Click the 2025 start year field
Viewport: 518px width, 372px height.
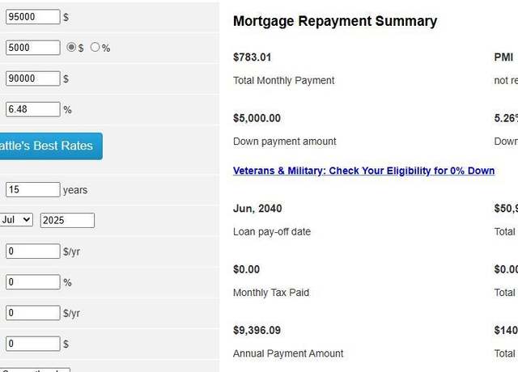coord(67,220)
